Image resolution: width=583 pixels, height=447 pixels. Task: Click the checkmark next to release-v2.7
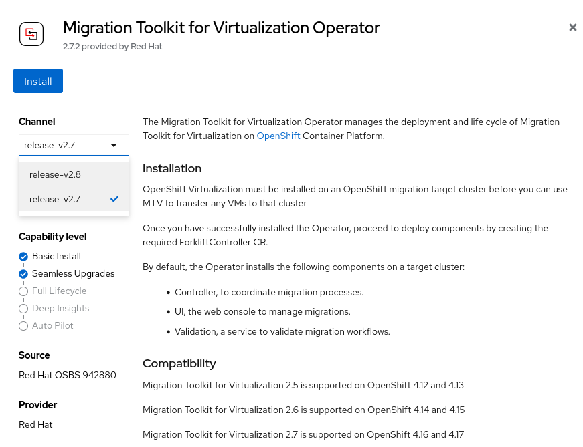tap(114, 198)
